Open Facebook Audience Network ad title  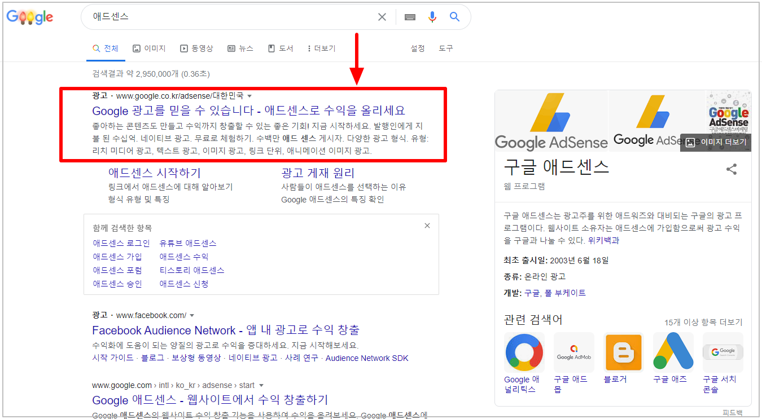(226, 330)
